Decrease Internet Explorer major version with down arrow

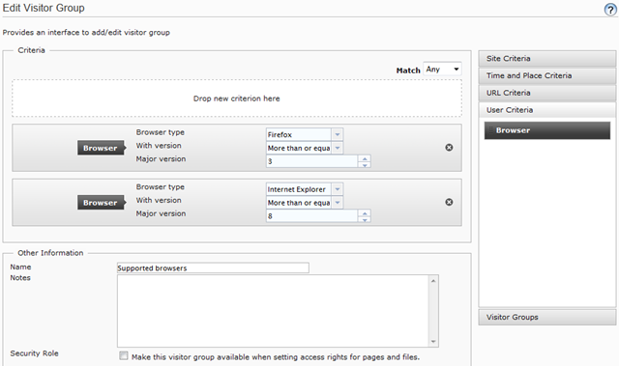pos(365,219)
